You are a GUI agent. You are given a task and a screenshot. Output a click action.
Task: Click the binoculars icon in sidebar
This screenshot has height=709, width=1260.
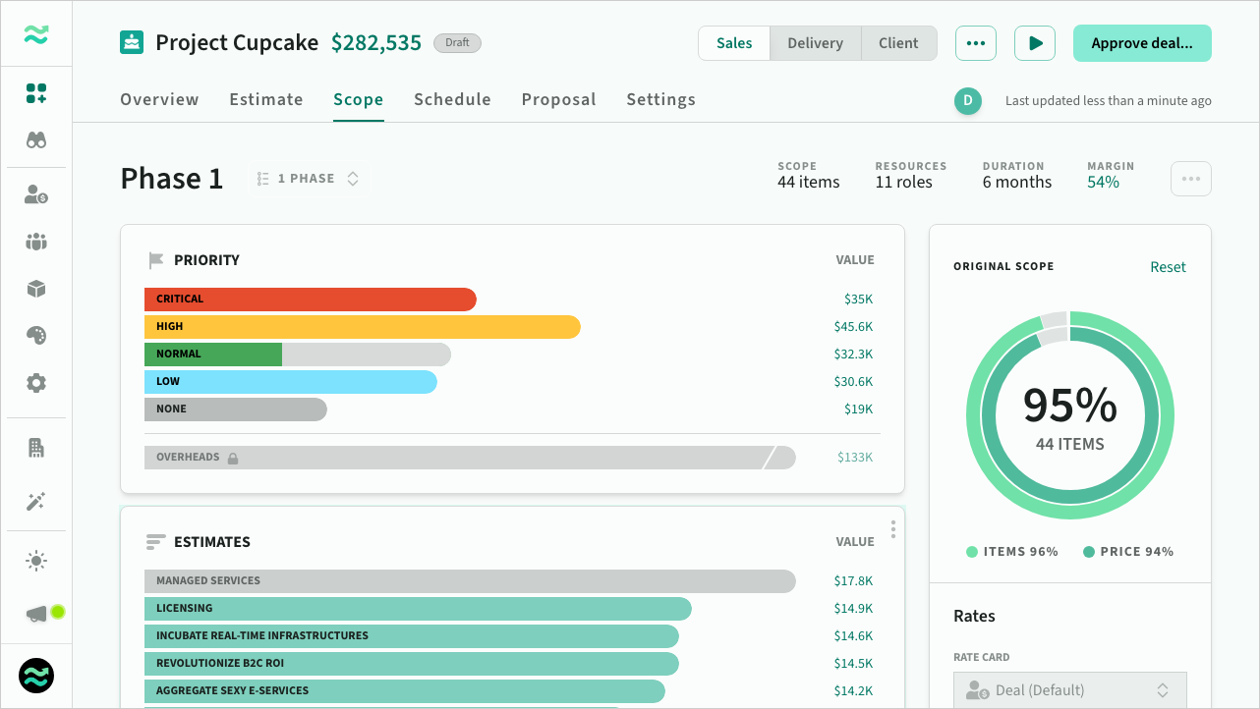click(36, 140)
